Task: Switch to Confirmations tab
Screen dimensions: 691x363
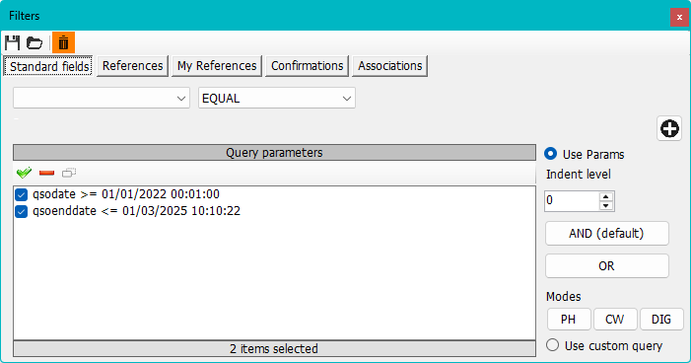Action: [308, 66]
